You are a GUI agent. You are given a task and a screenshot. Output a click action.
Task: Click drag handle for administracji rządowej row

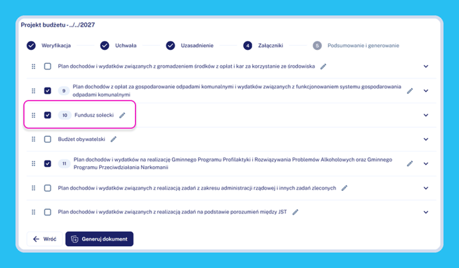pos(34,188)
